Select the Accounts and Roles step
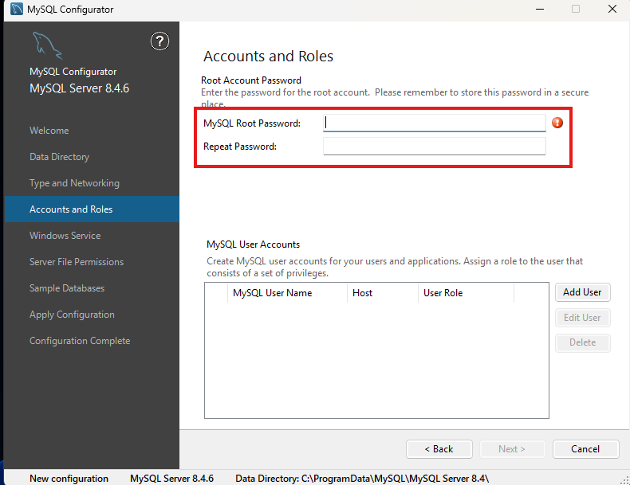Image resolution: width=630 pixels, height=485 pixels. pyautogui.click(x=92, y=209)
